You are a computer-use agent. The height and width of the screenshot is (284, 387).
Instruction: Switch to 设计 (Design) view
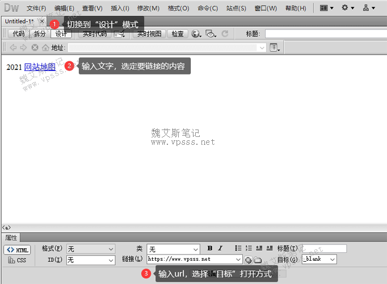(61, 34)
